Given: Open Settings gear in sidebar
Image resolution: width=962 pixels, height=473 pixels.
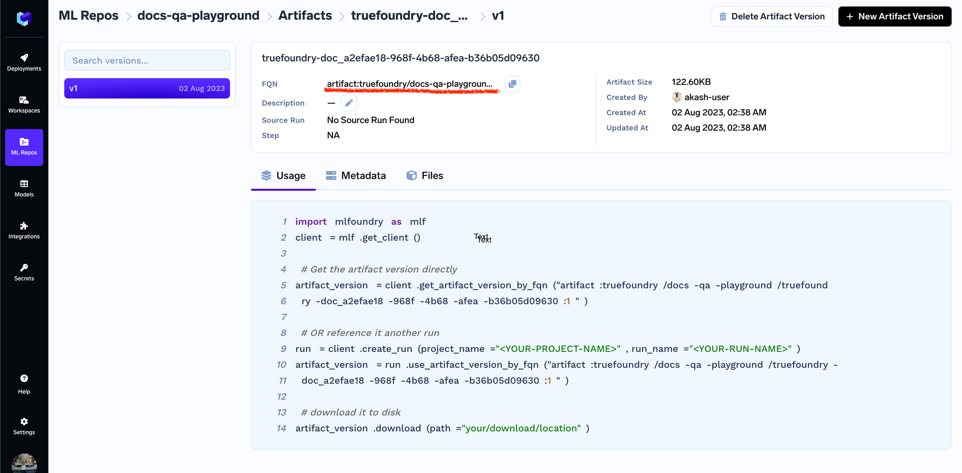Looking at the screenshot, I should coord(24,426).
